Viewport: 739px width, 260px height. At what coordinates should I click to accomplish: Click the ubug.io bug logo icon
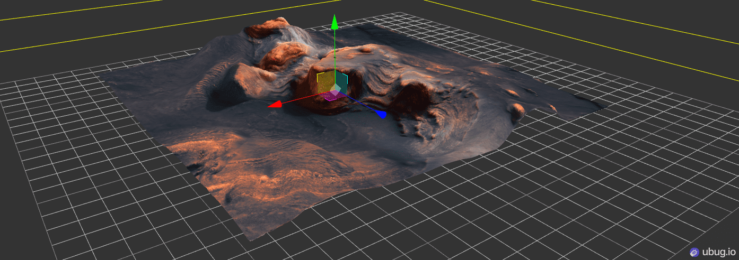pos(694,252)
